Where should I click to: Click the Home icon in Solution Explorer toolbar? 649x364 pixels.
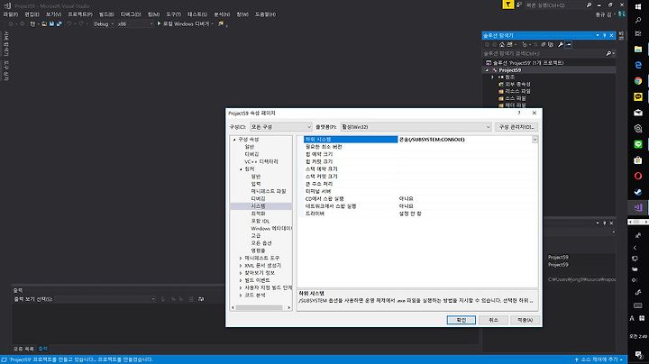point(502,45)
